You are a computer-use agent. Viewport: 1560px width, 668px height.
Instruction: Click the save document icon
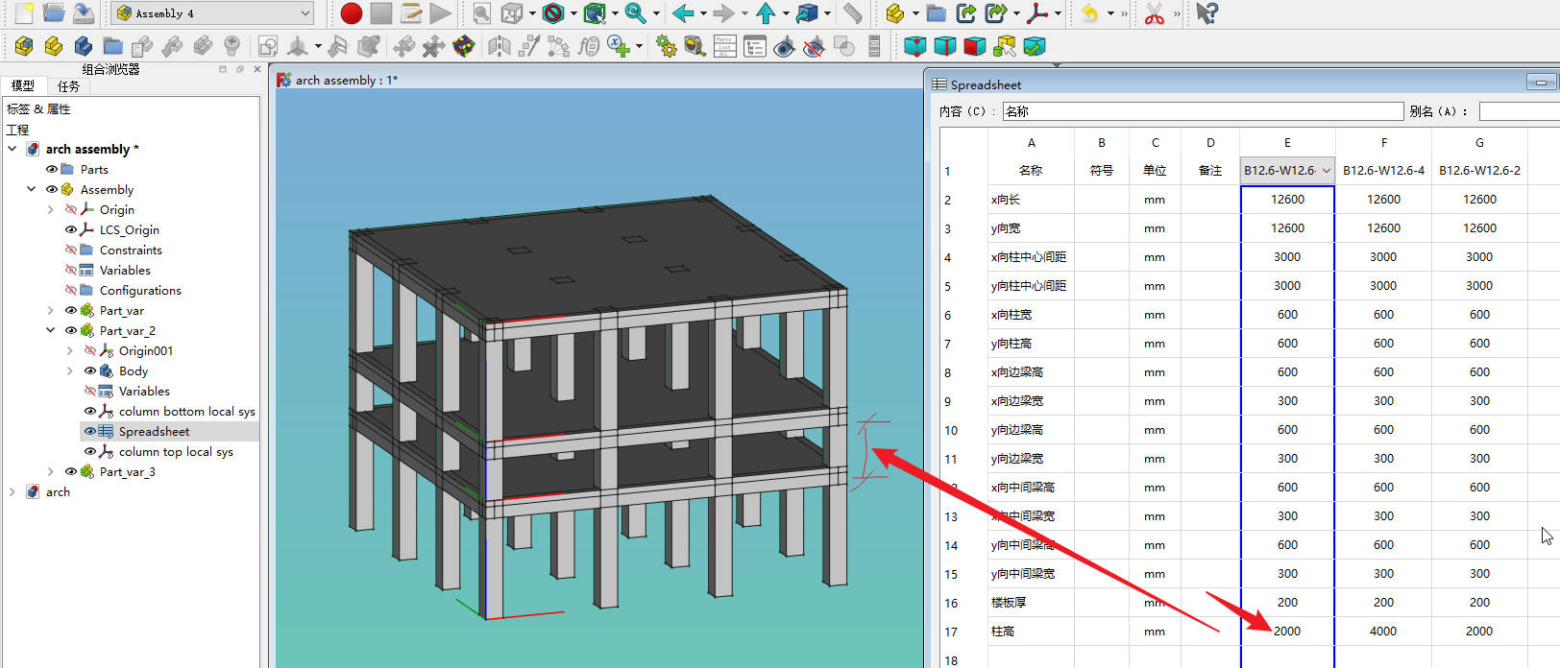point(84,13)
